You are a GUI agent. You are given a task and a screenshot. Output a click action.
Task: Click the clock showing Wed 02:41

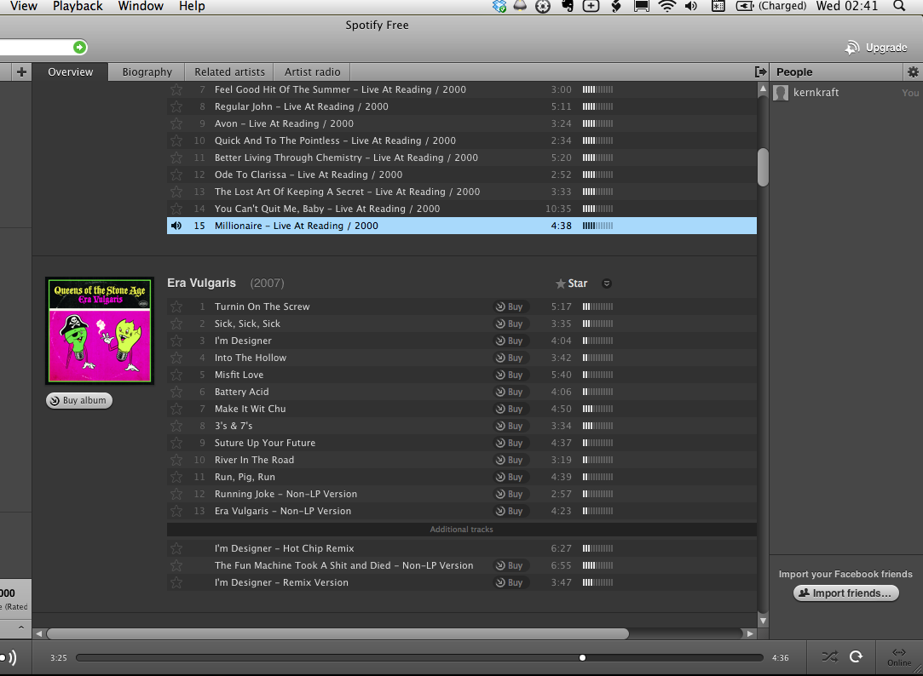(x=846, y=6)
